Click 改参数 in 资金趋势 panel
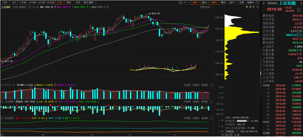Viewport: 303px width, 137px height. (x=187, y=102)
